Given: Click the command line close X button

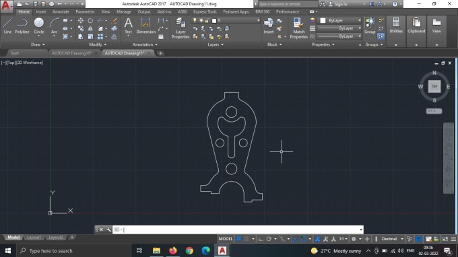Looking at the screenshot, I should pyautogui.click(x=101, y=229).
